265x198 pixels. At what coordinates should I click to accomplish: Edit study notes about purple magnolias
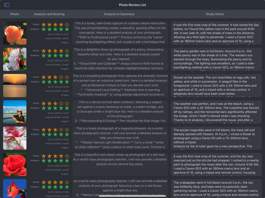216,138
